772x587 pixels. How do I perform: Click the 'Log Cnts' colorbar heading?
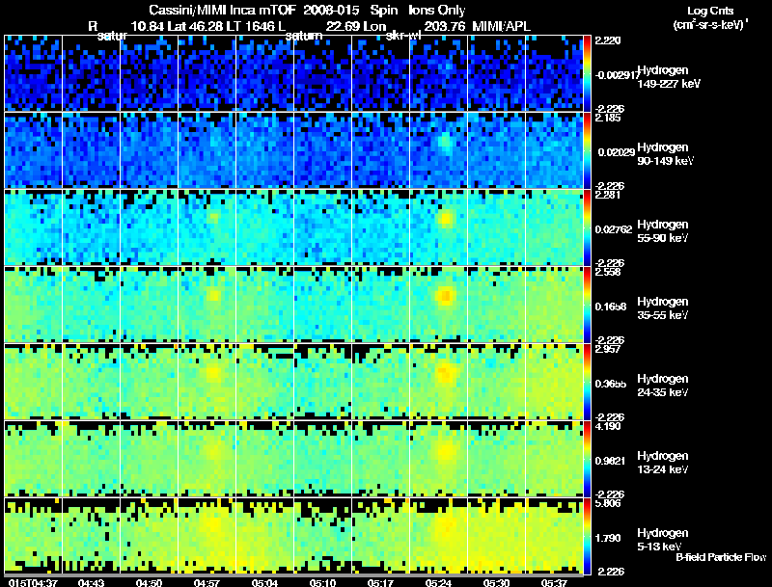click(710, 11)
